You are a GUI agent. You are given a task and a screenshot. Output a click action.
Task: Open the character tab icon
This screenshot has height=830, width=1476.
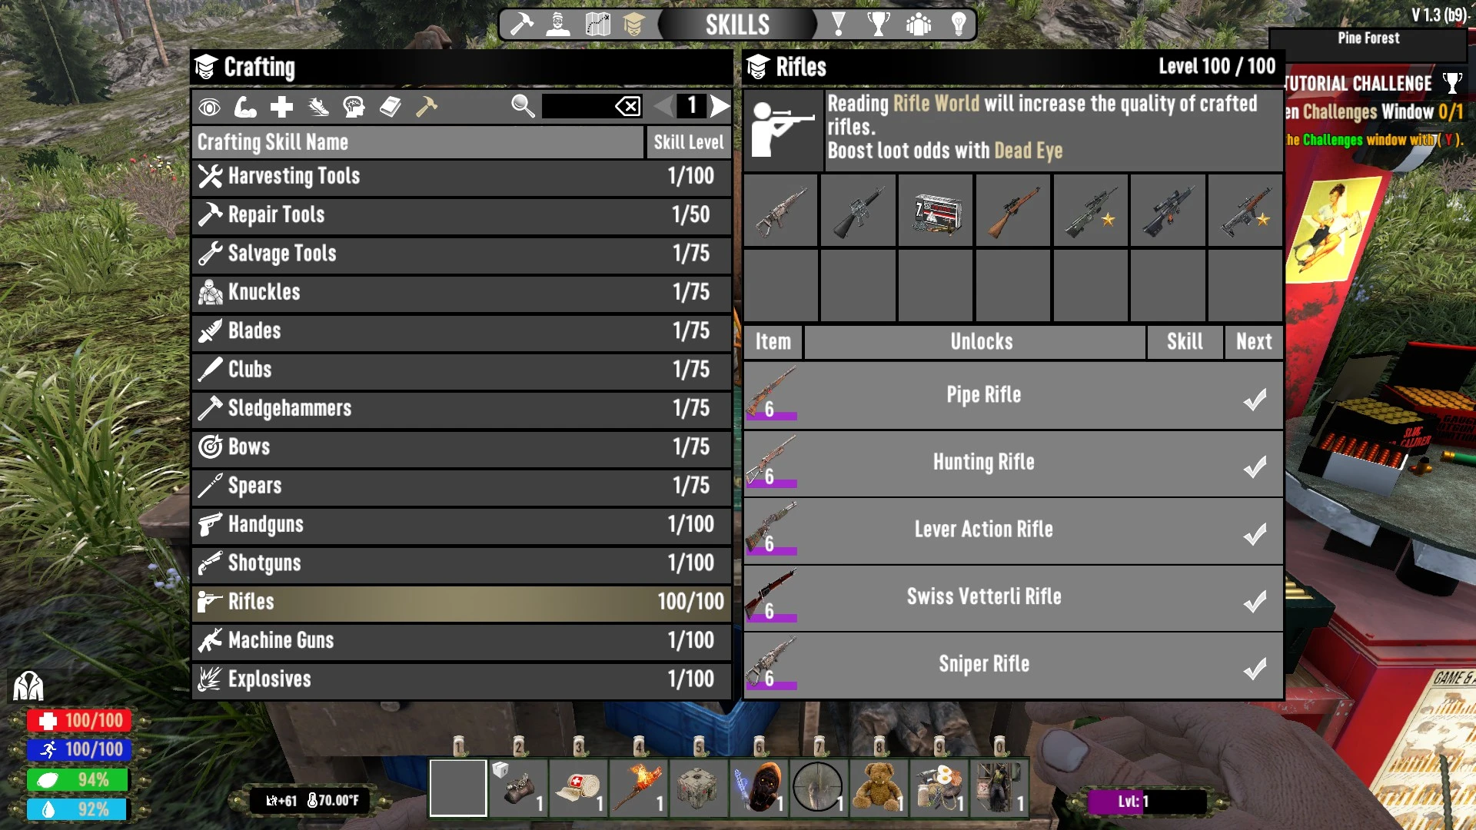pos(558,25)
